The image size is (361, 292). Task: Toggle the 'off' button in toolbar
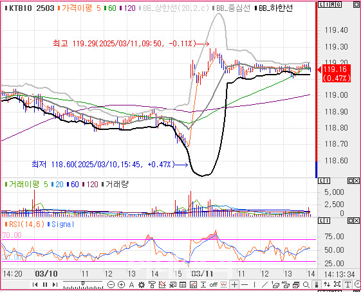(214, 285)
